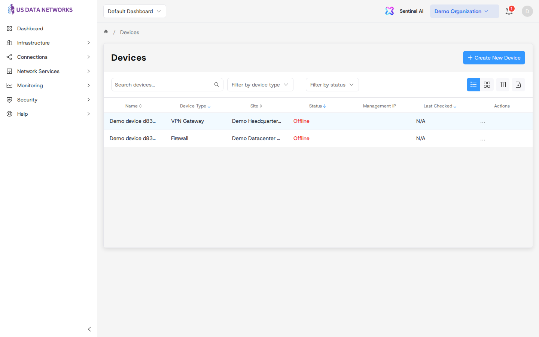
Task: Click the US Data Networks logo
Action: coord(40,9)
